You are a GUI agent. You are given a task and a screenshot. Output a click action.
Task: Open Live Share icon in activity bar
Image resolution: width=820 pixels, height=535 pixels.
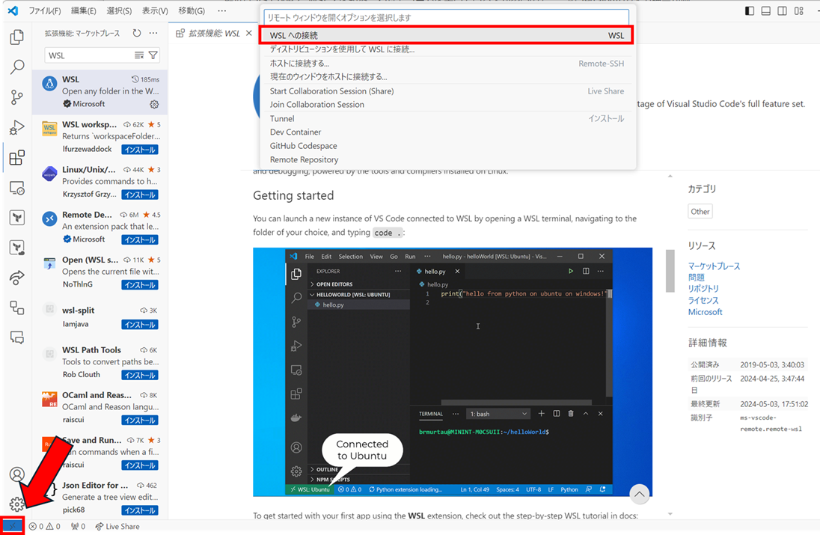pos(16,277)
